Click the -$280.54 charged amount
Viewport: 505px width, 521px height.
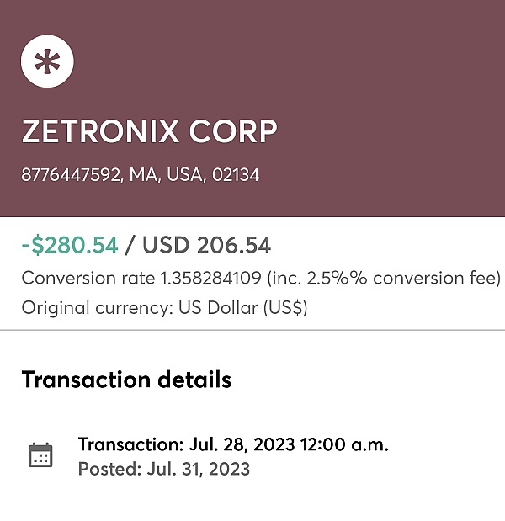[70, 245]
